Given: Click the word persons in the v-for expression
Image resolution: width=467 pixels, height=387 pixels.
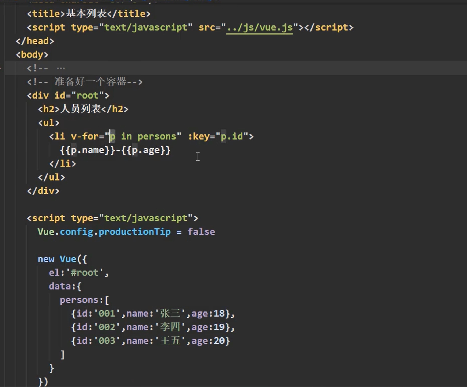Looking at the screenshot, I should click(x=157, y=136).
